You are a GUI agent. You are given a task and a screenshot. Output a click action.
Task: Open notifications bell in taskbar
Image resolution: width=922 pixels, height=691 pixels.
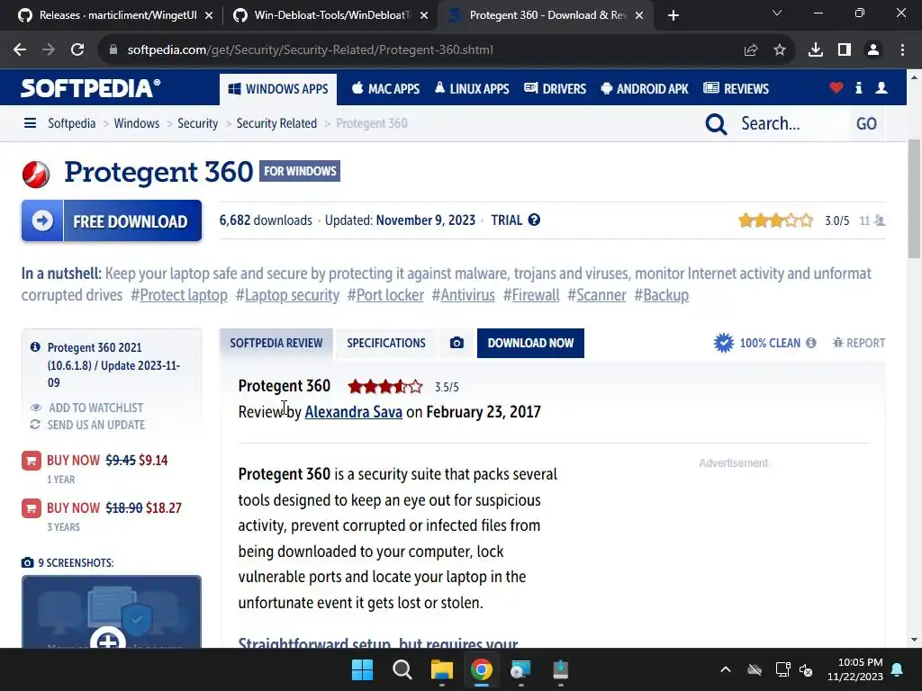pyautogui.click(x=898, y=669)
